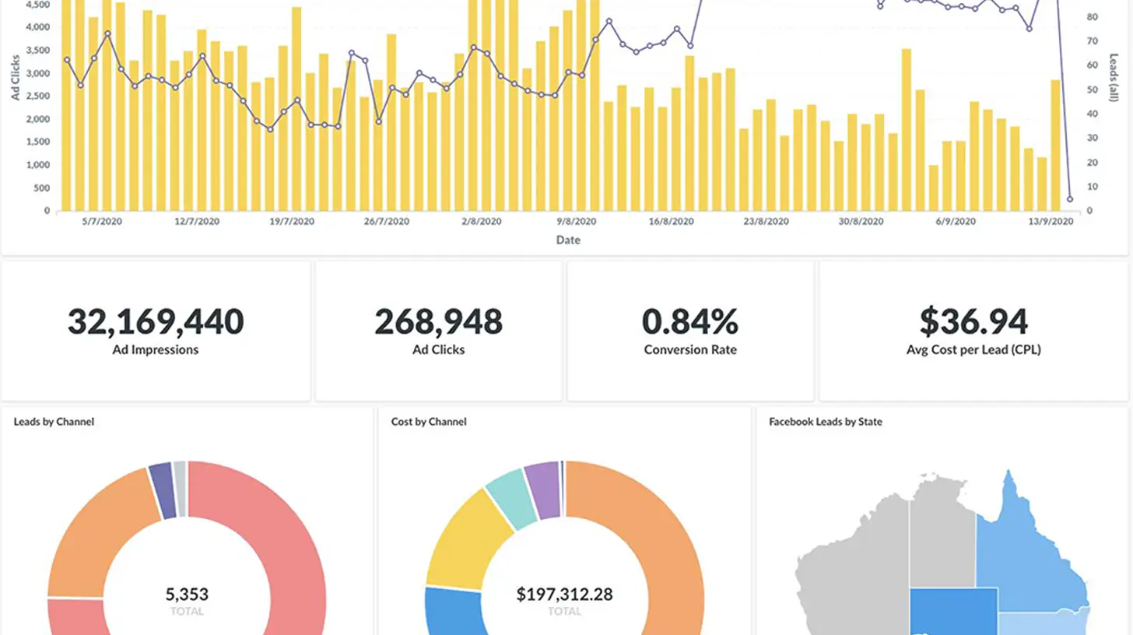
Task: Click the 19/7/2020 date axis label
Action: tap(292, 222)
